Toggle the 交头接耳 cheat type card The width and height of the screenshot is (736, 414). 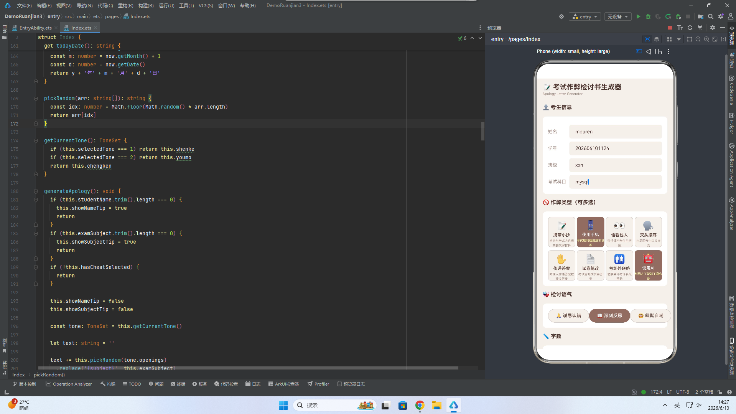coord(648,232)
